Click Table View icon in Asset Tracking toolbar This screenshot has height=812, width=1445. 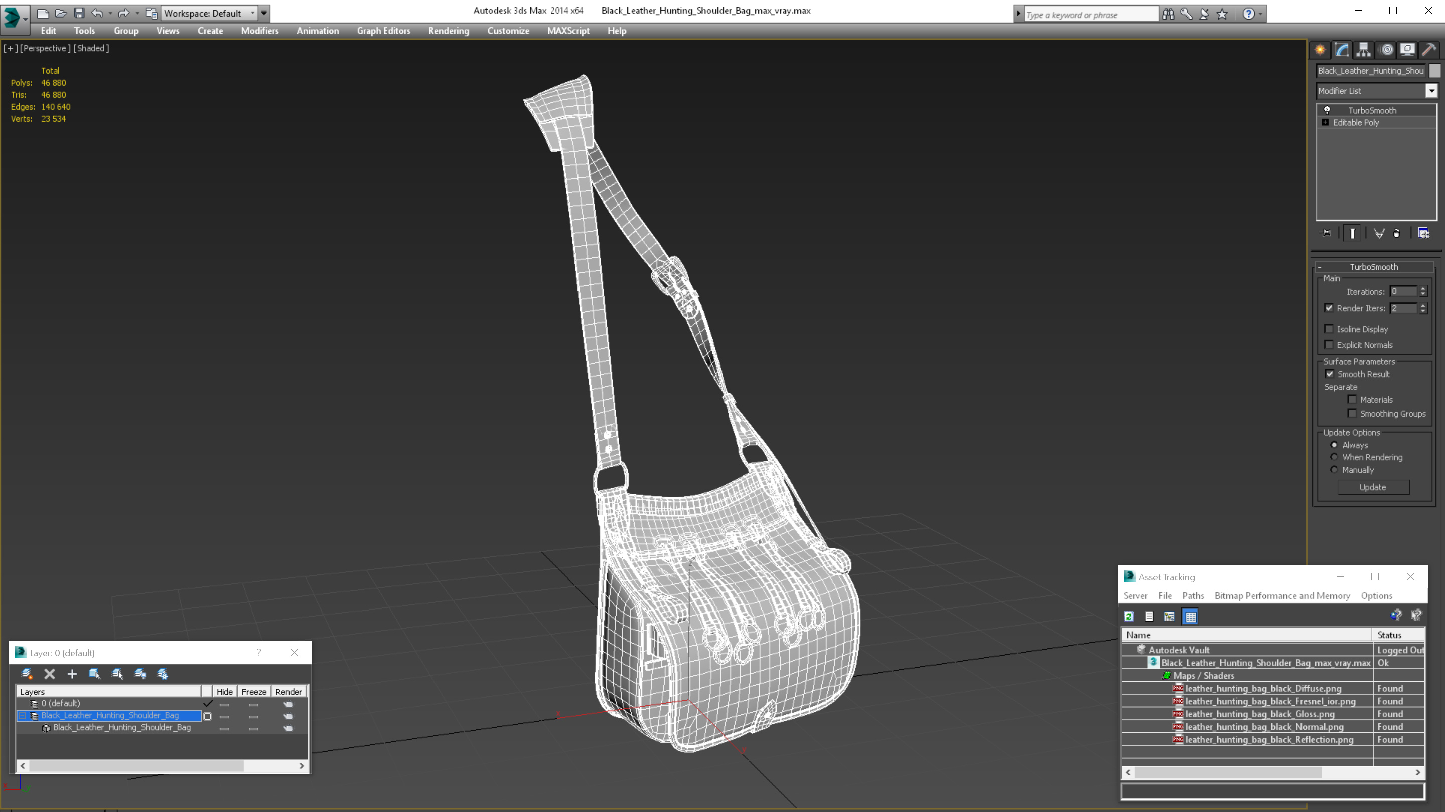[1190, 617]
